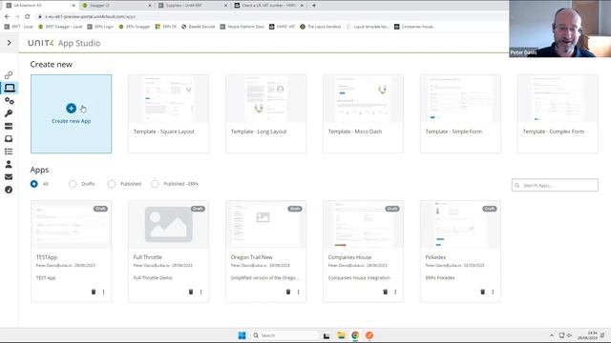Close the Swagger UI browser tab

click(150, 6)
